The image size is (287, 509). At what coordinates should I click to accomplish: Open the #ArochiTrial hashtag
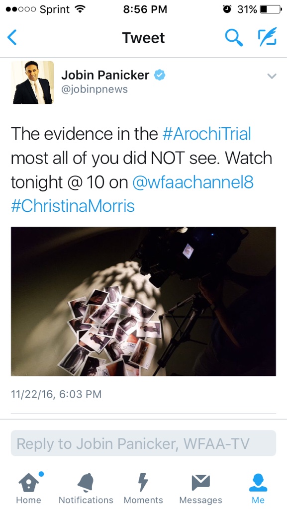click(206, 134)
